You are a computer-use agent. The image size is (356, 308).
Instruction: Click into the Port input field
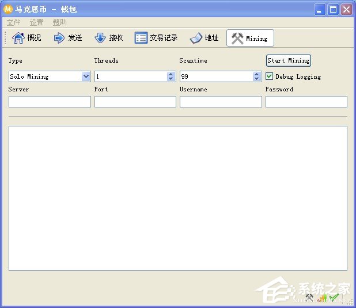click(135, 102)
